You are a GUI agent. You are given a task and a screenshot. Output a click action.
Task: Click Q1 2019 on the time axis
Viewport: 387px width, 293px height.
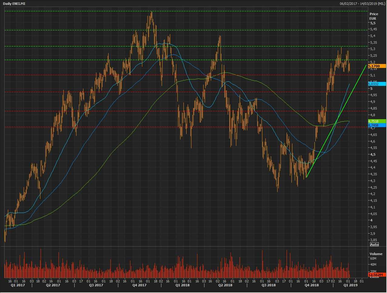click(350, 285)
